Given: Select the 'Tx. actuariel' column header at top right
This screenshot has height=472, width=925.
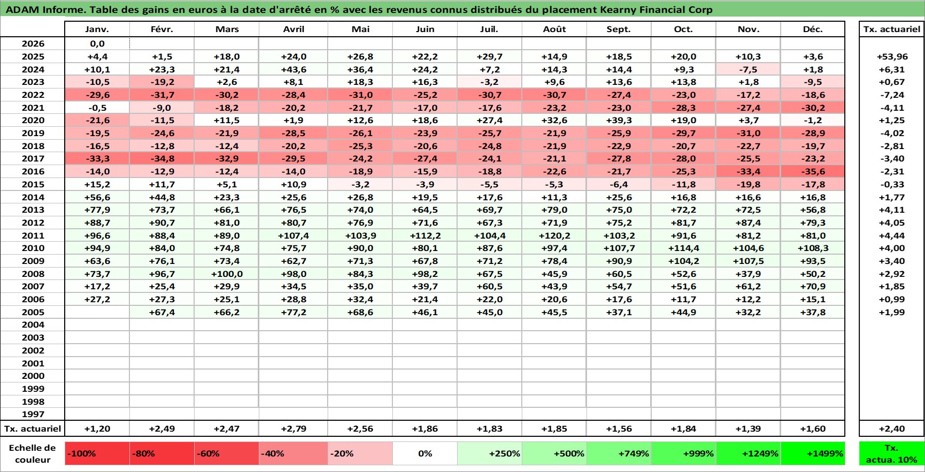Looking at the screenshot, I should 891,29.
